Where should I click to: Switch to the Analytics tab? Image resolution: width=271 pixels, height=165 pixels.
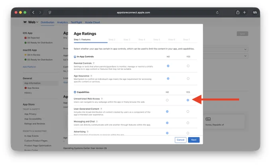(x=63, y=22)
